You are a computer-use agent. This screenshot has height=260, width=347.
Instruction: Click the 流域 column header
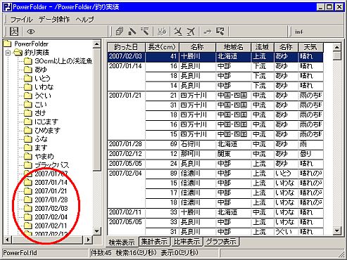tap(263, 47)
